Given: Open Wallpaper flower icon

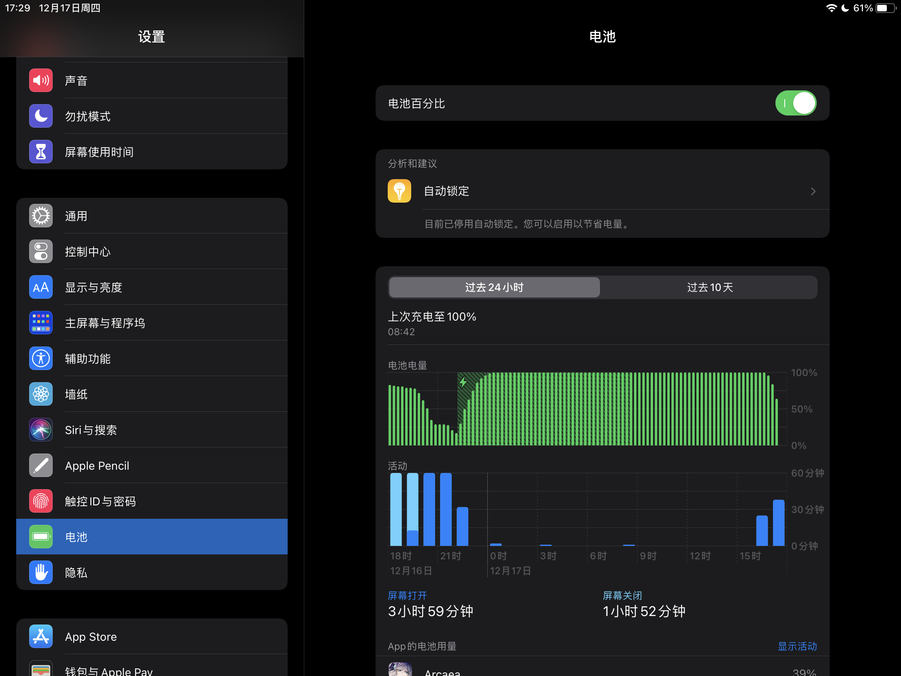Looking at the screenshot, I should pyautogui.click(x=41, y=394).
